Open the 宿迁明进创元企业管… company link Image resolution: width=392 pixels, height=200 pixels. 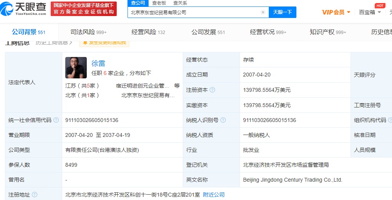point(143,86)
